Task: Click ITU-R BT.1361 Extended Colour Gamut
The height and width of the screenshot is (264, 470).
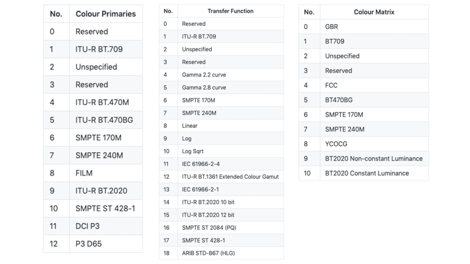Action: 230,176
